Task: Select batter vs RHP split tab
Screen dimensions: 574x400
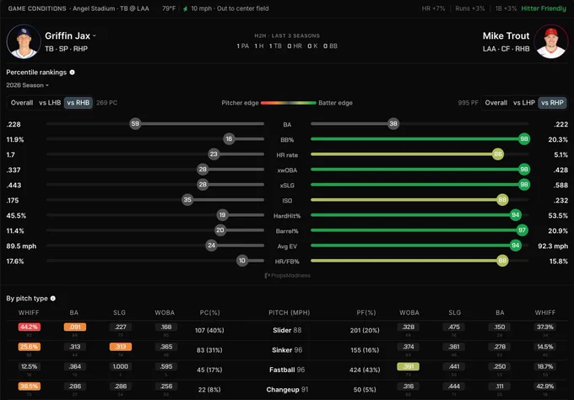Action: pyautogui.click(x=552, y=103)
